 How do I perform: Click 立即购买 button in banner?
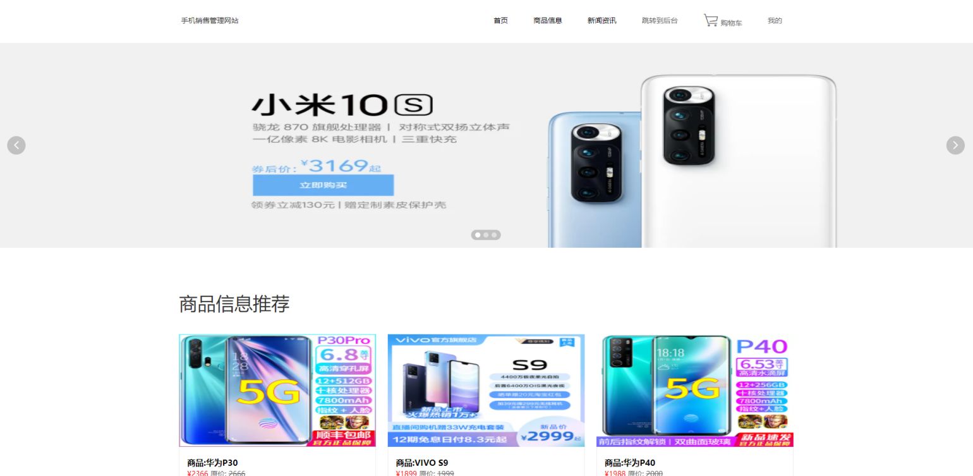pos(323,185)
